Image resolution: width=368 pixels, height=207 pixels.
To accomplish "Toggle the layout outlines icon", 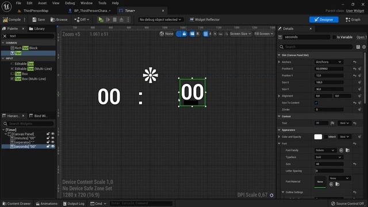I will [x=192, y=34].
